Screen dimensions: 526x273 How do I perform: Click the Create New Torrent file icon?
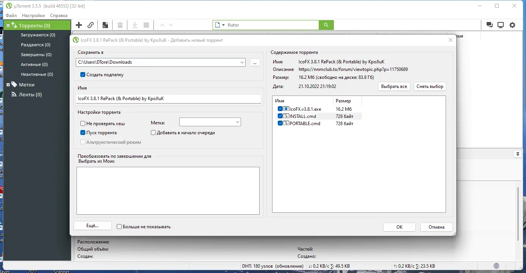(105, 25)
